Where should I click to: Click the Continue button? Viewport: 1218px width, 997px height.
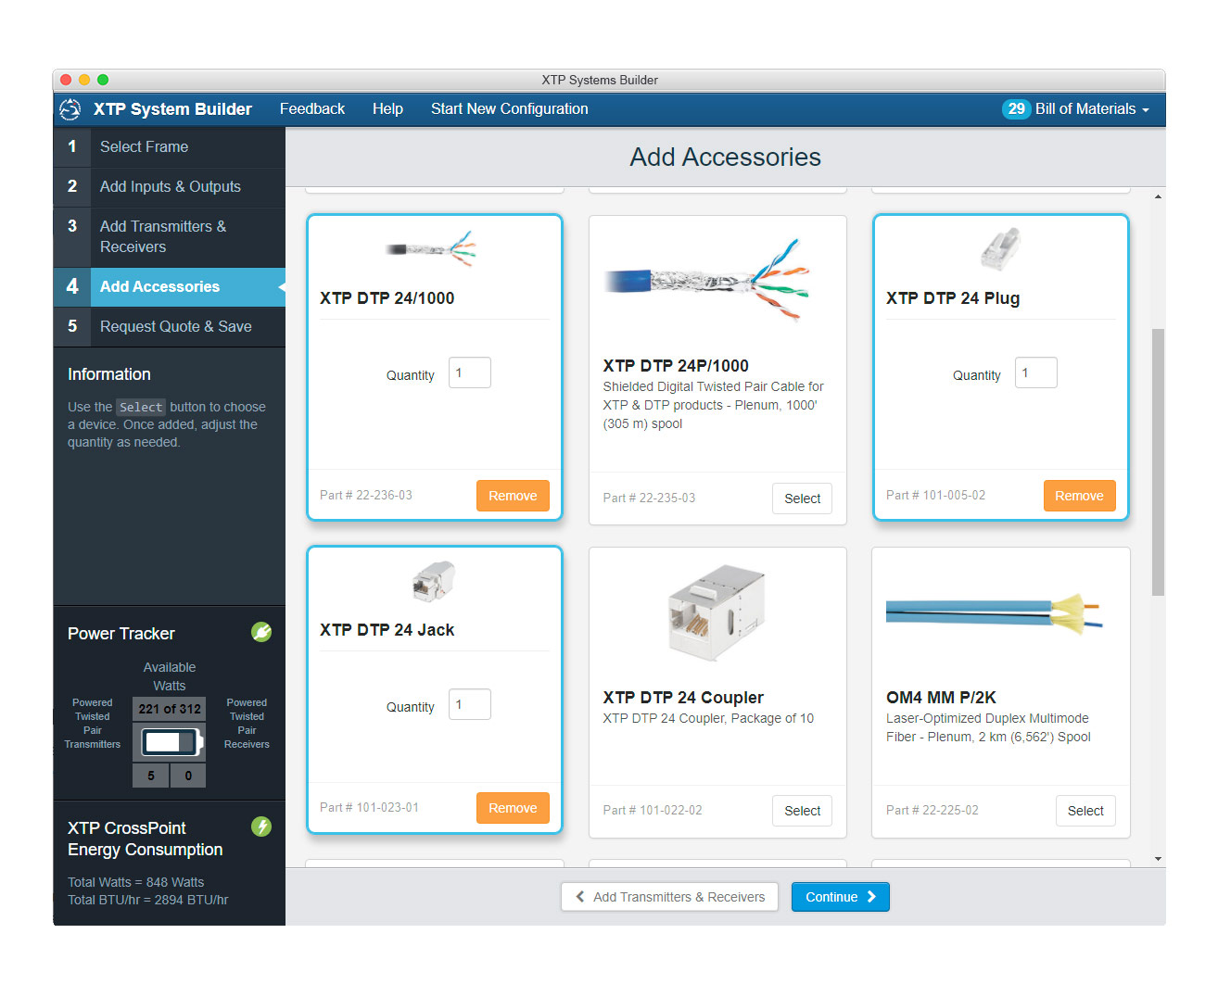click(x=840, y=897)
